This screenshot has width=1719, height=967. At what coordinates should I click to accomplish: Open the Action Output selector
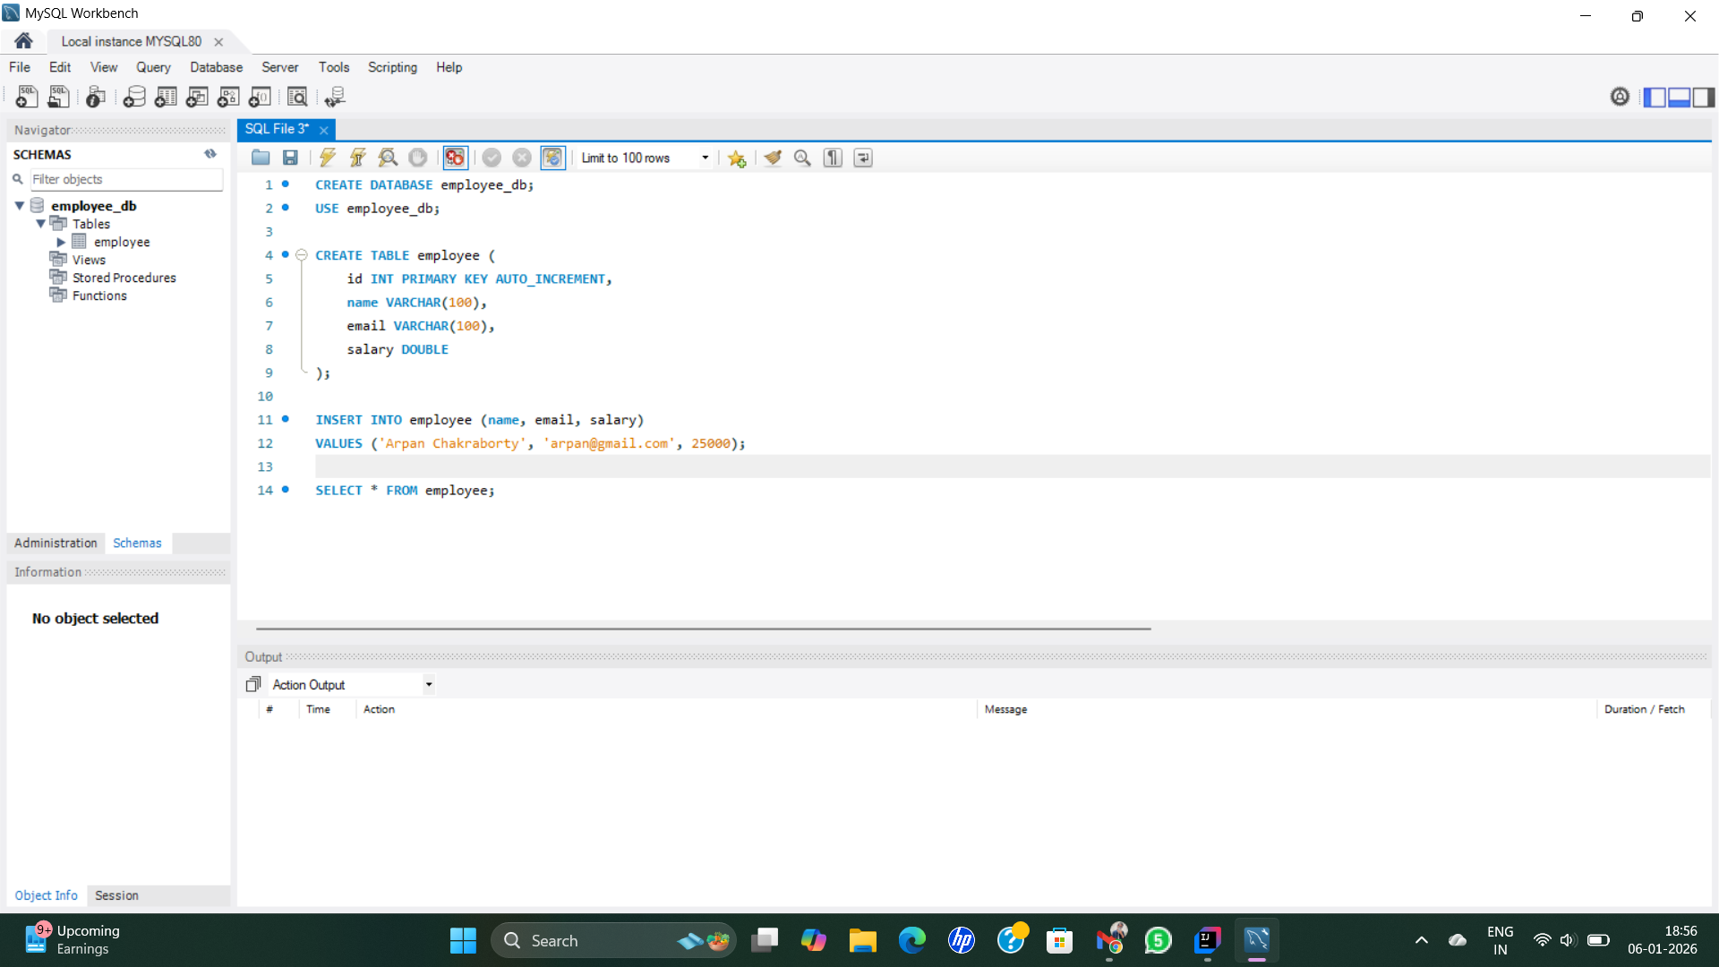(429, 684)
